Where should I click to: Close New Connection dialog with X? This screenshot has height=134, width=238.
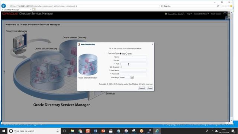pyautogui.click(x=152, y=44)
